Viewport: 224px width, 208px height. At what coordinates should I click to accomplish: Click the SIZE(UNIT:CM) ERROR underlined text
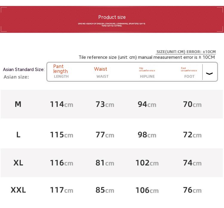tap(186, 52)
